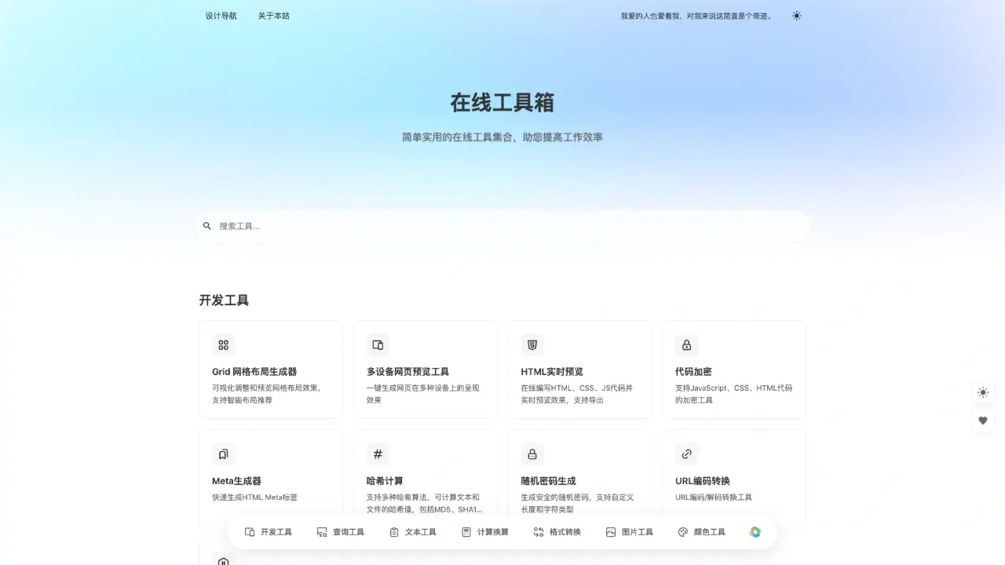The width and height of the screenshot is (1005, 565).
Task: Toggle the floating brightness button on right edge
Action: click(x=983, y=392)
